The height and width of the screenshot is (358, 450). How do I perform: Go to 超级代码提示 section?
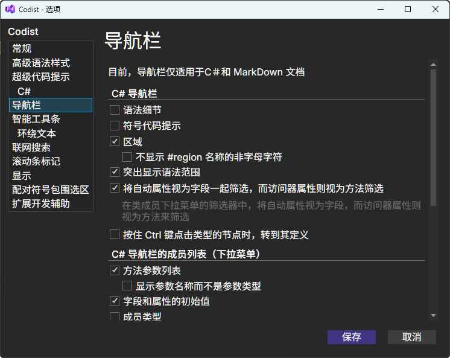[41, 77]
